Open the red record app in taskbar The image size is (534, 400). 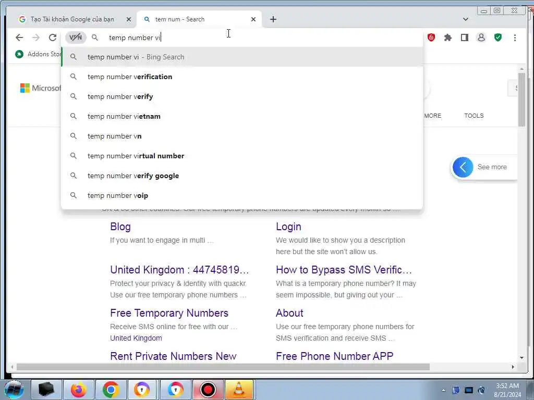coord(208,390)
